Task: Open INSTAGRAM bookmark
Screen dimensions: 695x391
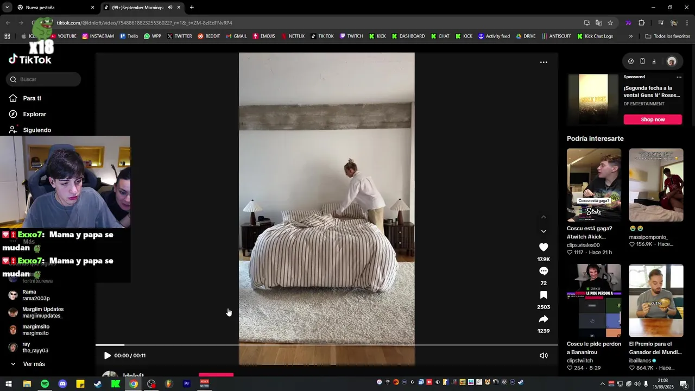Action: pos(98,36)
